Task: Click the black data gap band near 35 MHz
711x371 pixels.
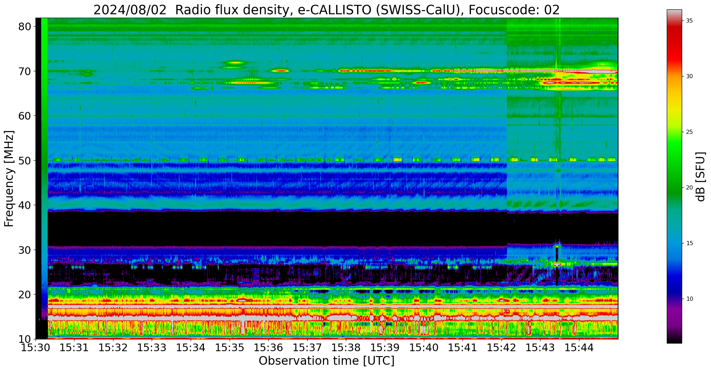Action: tap(333, 228)
